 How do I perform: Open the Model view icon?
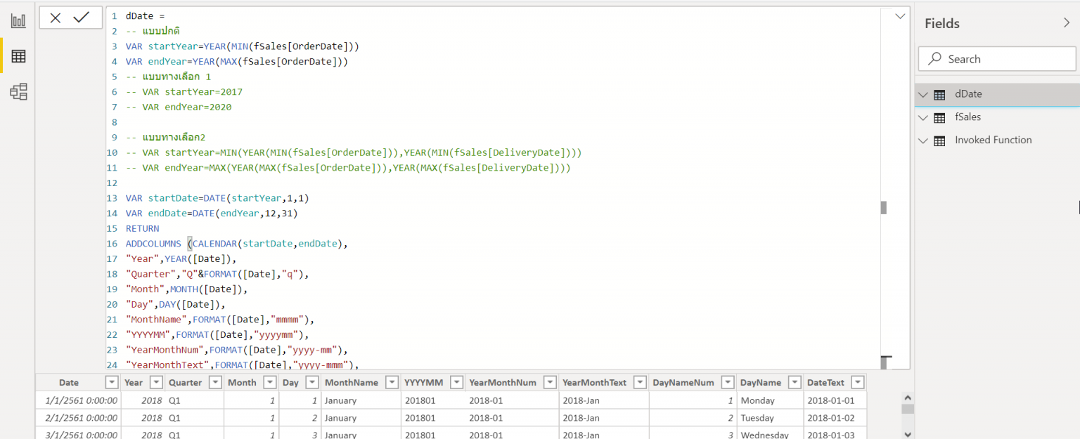coord(18,91)
